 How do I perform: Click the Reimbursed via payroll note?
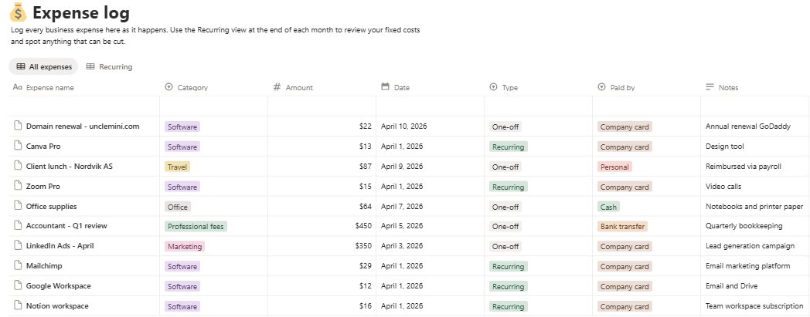[744, 166]
